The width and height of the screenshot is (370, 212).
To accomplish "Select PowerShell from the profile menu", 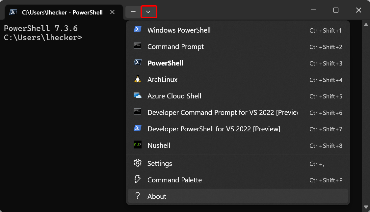I will [x=165, y=63].
